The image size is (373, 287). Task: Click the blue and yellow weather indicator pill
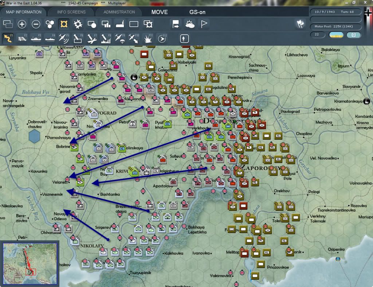[x=336, y=35]
